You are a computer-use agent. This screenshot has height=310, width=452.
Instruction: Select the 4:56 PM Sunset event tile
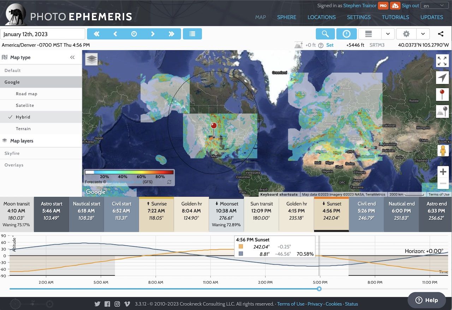point(331,211)
